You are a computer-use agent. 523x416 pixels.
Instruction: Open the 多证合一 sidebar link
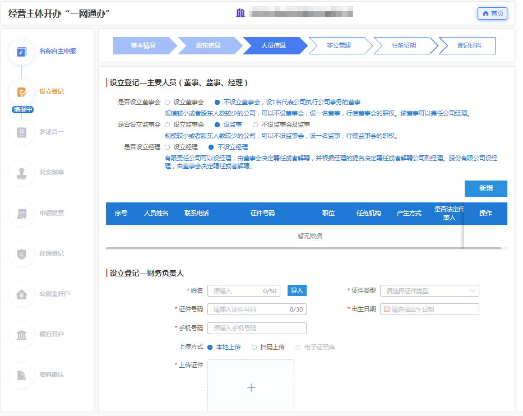click(52, 132)
